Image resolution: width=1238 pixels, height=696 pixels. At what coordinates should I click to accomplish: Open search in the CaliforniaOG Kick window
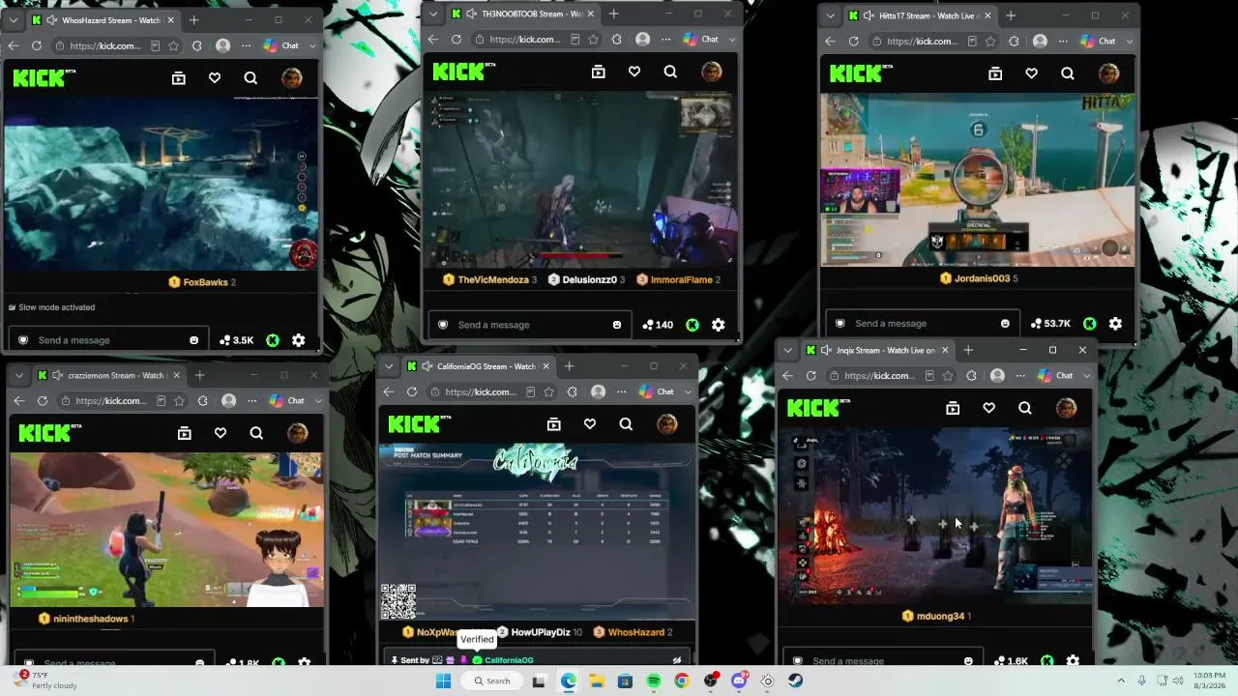tap(626, 423)
